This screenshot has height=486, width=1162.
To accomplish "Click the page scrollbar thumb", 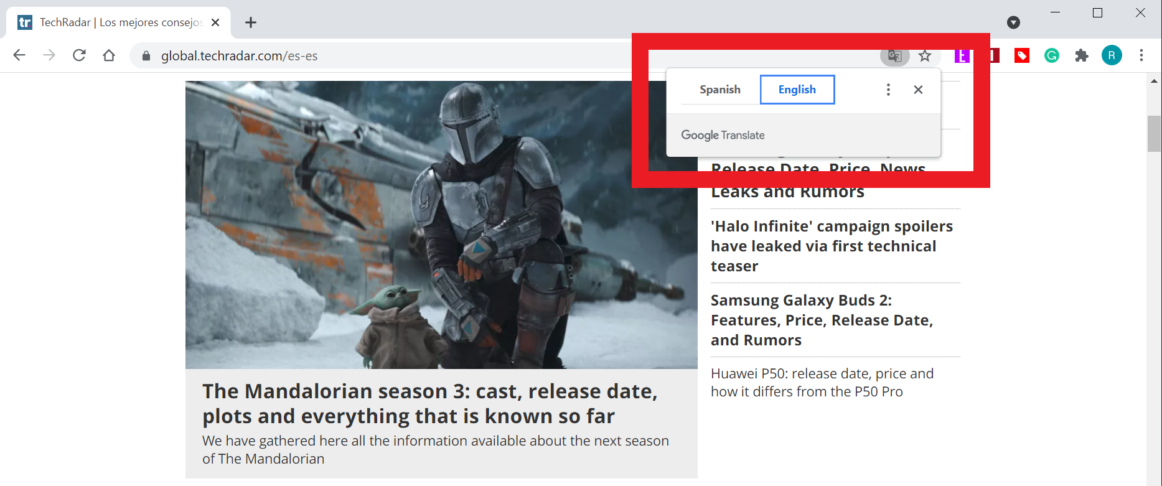I will pyautogui.click(x=1154, y=133).
